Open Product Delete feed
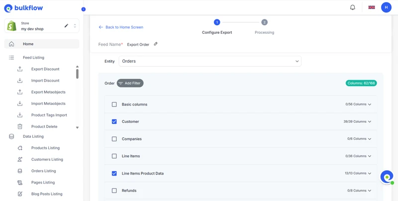Viewport: 398px width, 201px height. [x=44, y=126]
